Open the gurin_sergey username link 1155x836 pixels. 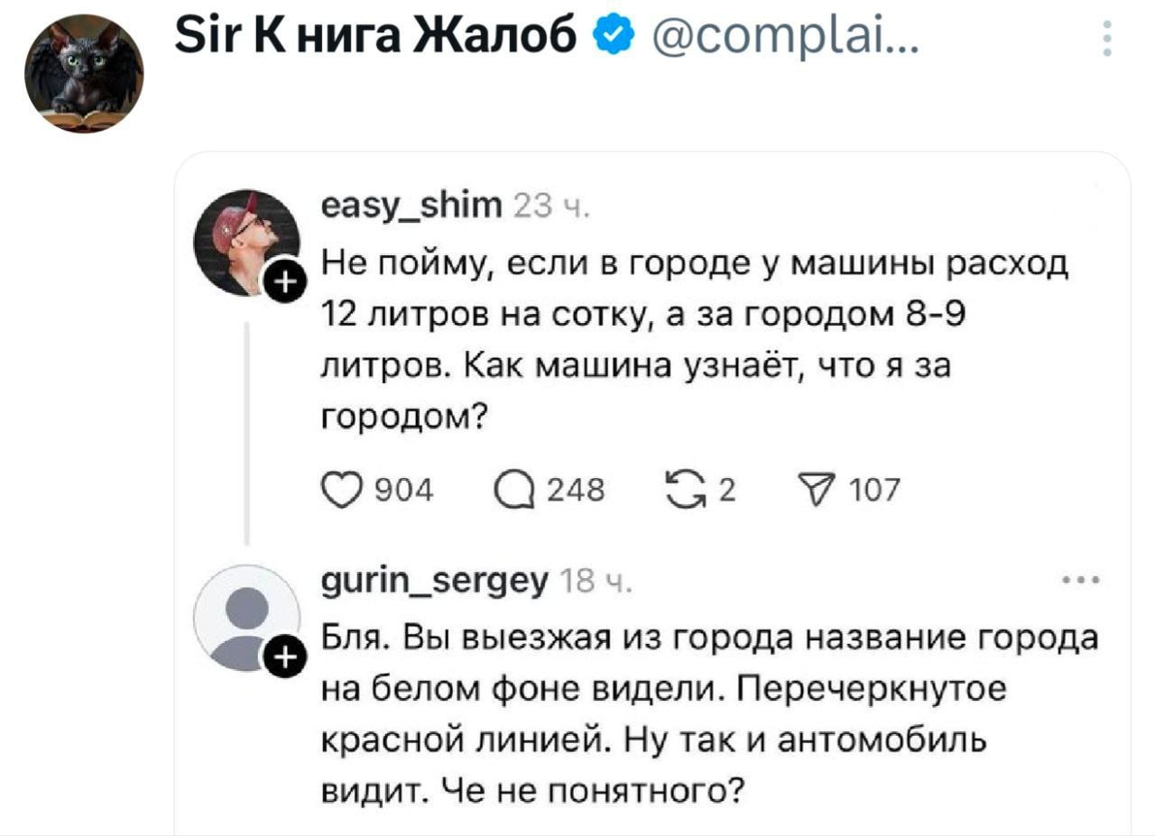click(433, 583)
